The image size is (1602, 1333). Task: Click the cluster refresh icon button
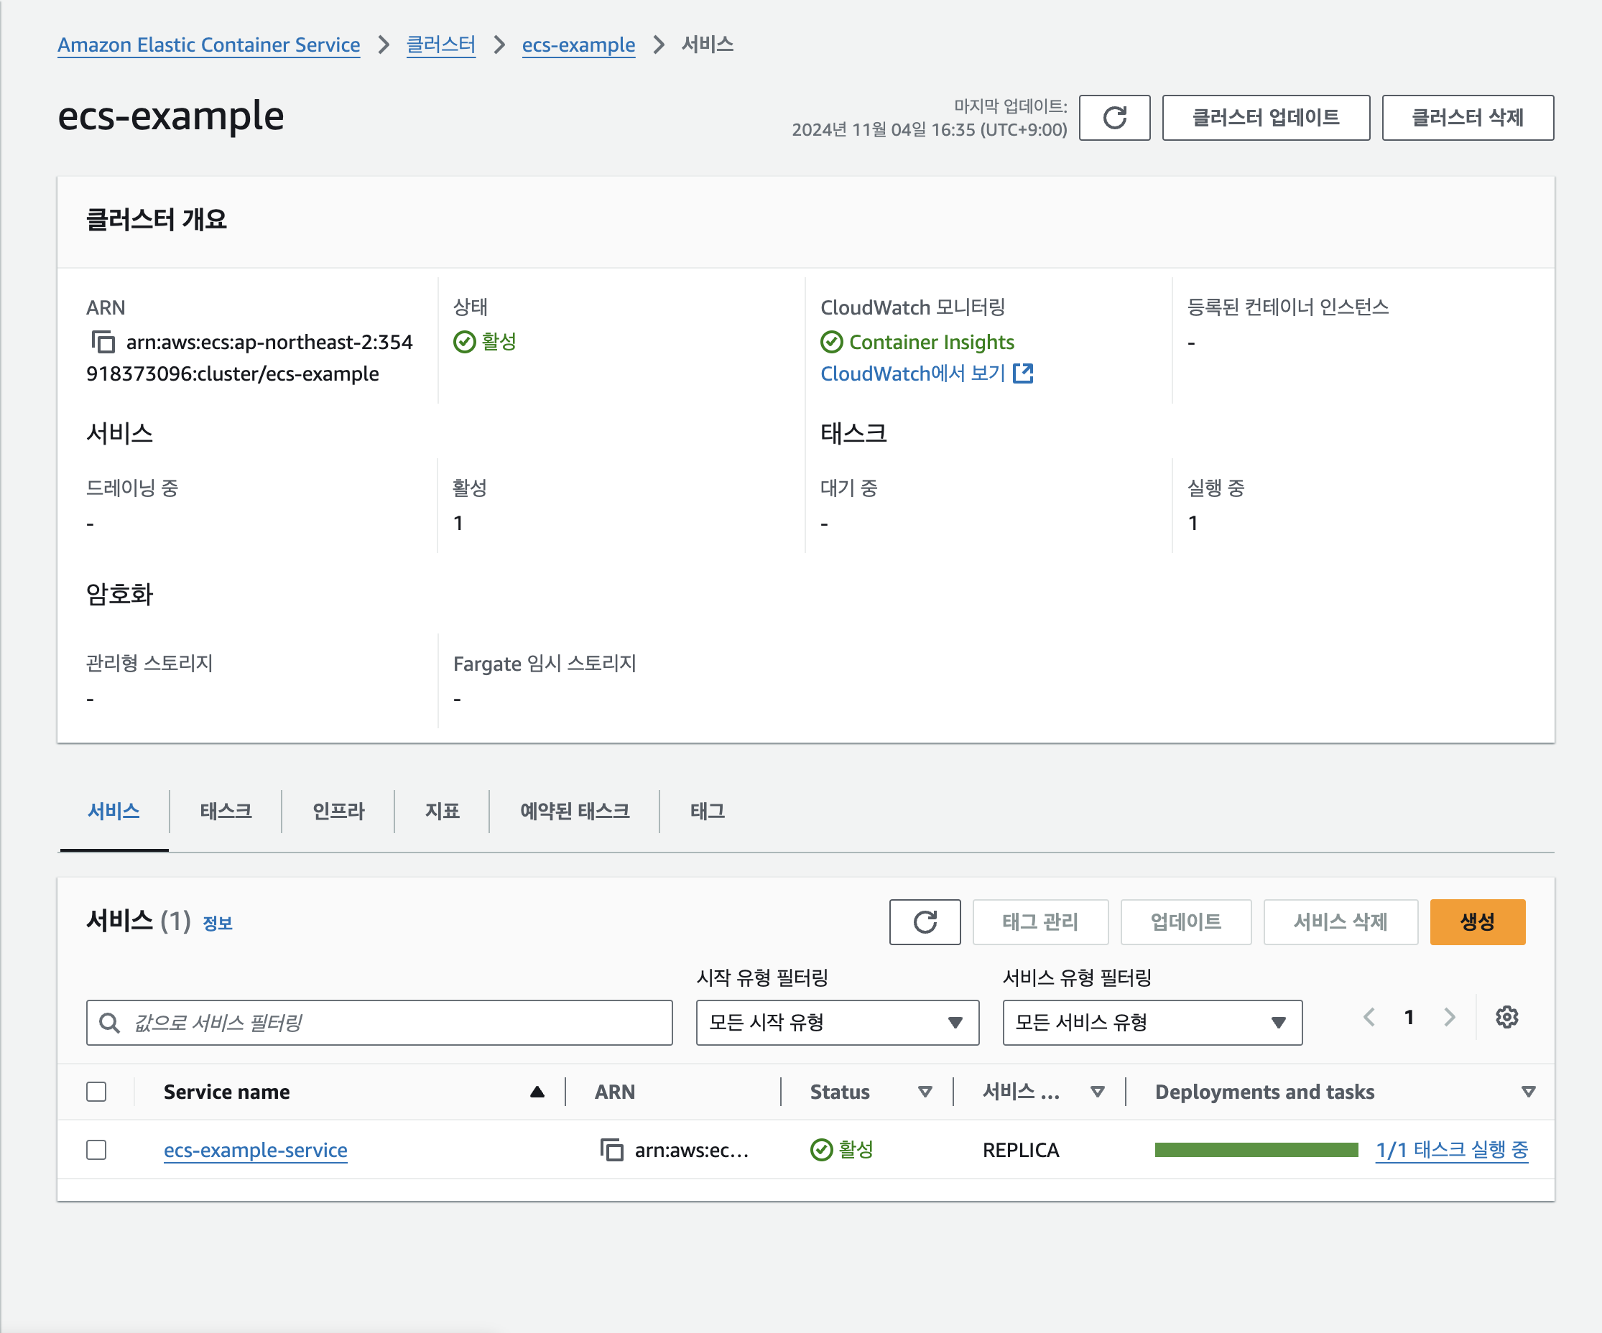click(x=1113, y=118)
